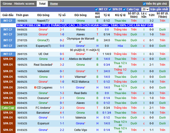Open the SUNCITY888.COM advertisement banner link
170x133 pixels.
click(85, 25)
